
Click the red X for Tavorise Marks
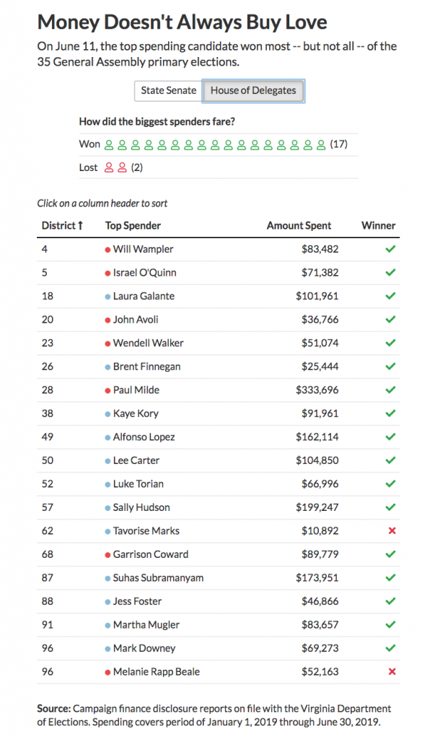[392, 531]
